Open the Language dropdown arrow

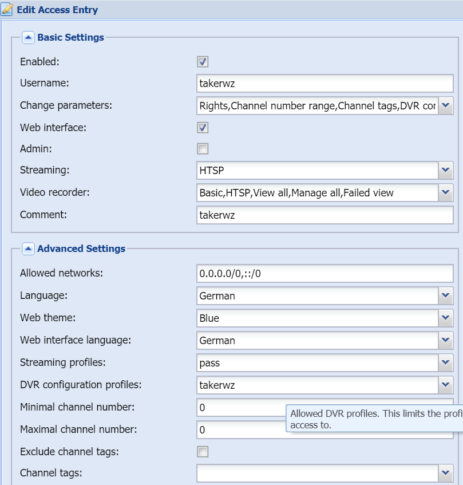click(446, 295)
